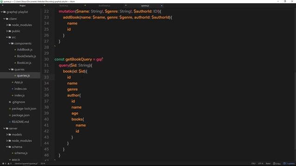Click the package-lock.json file icon
Image resolution: width=296 pixels, height=166 pixels.
tap(10, 109)
